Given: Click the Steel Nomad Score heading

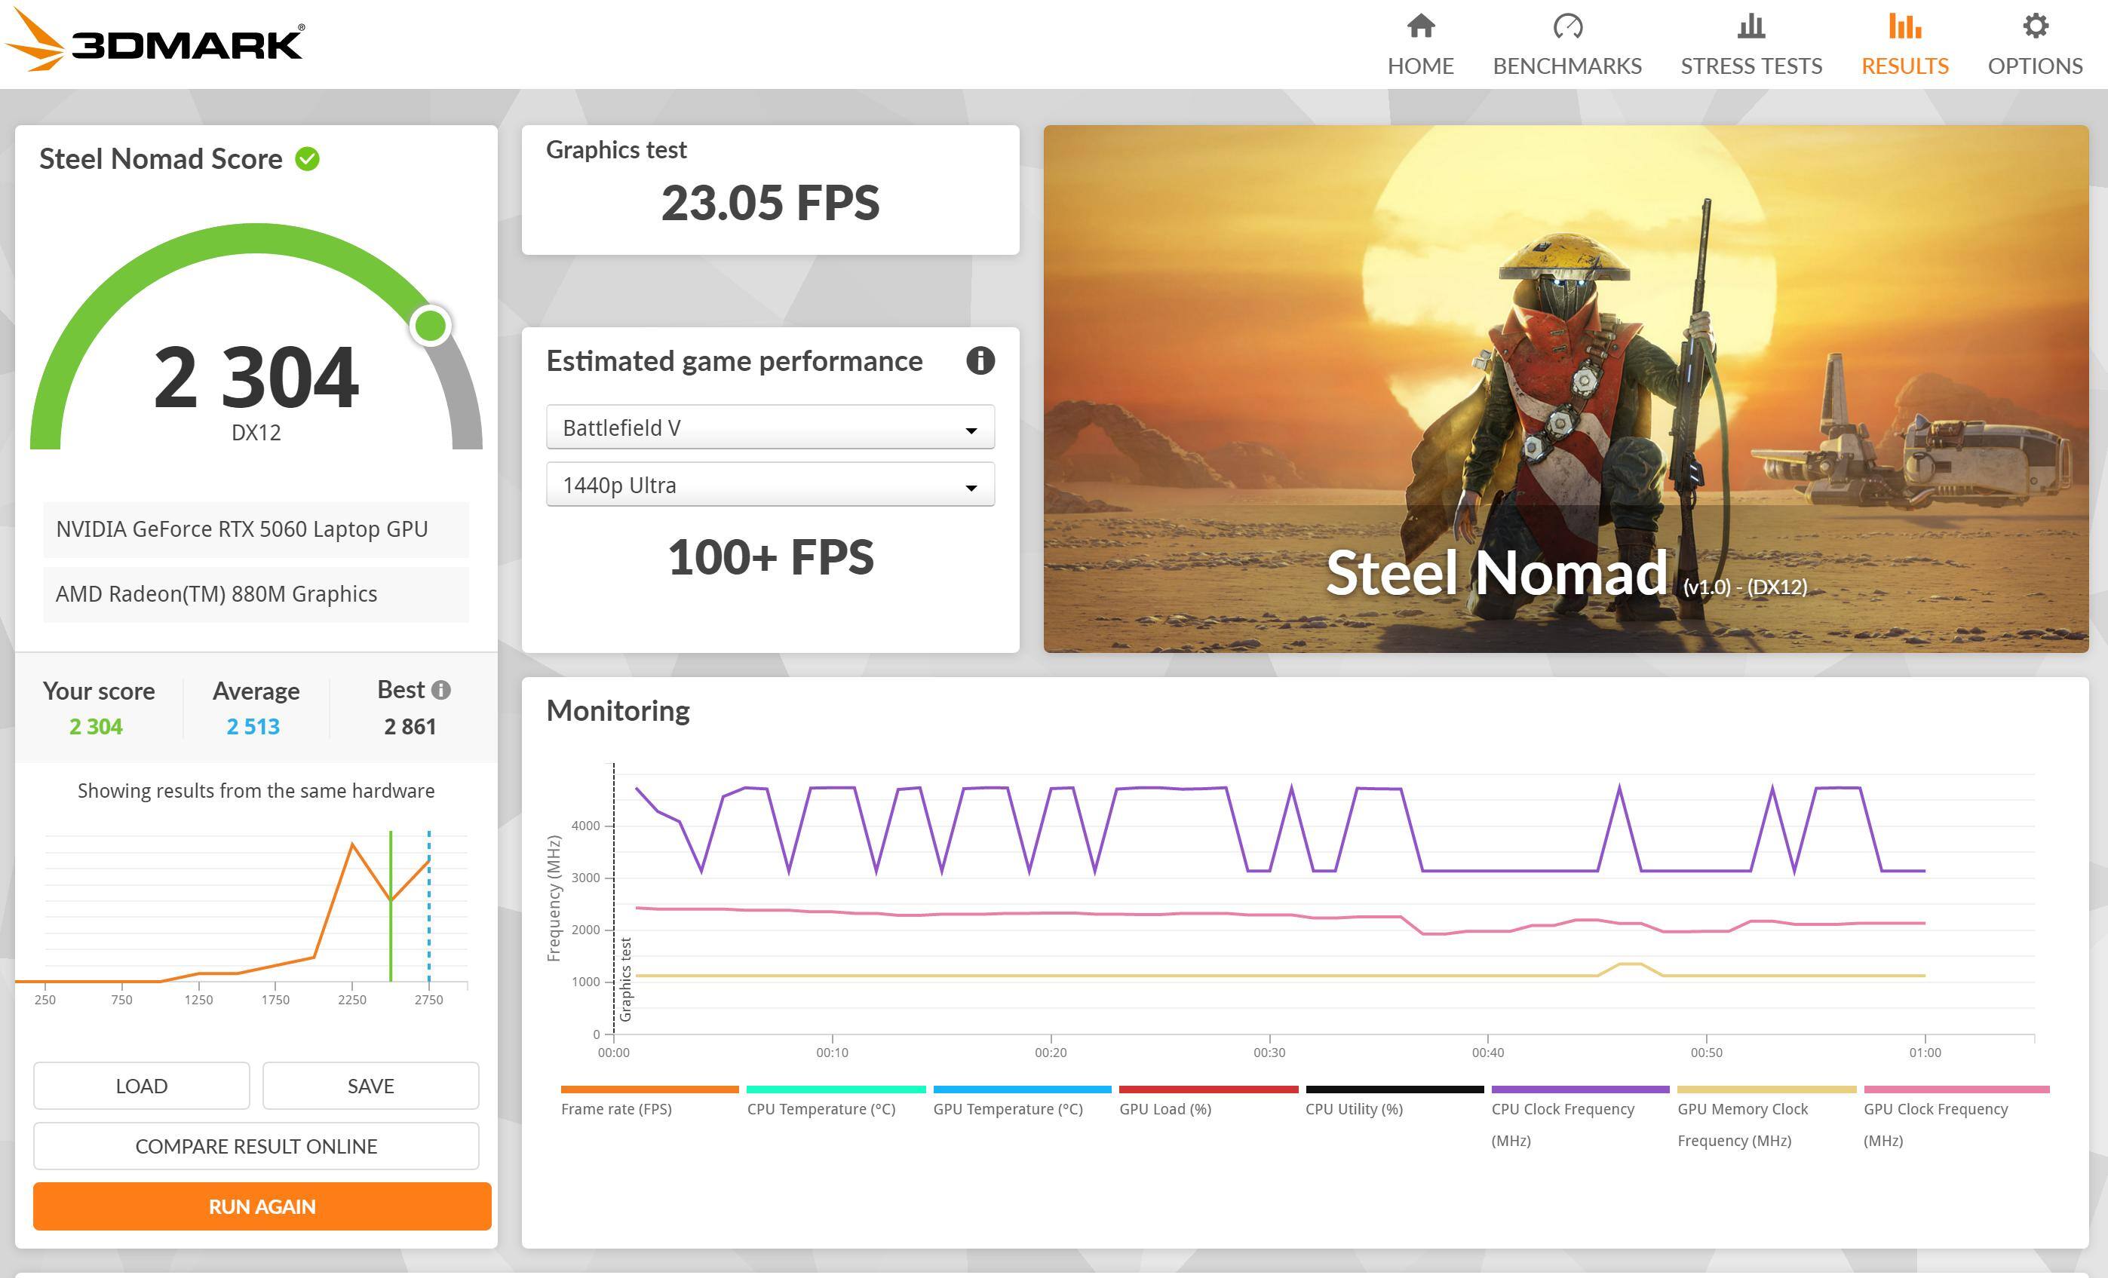Looking at the screenshot, I should [161, 159].
